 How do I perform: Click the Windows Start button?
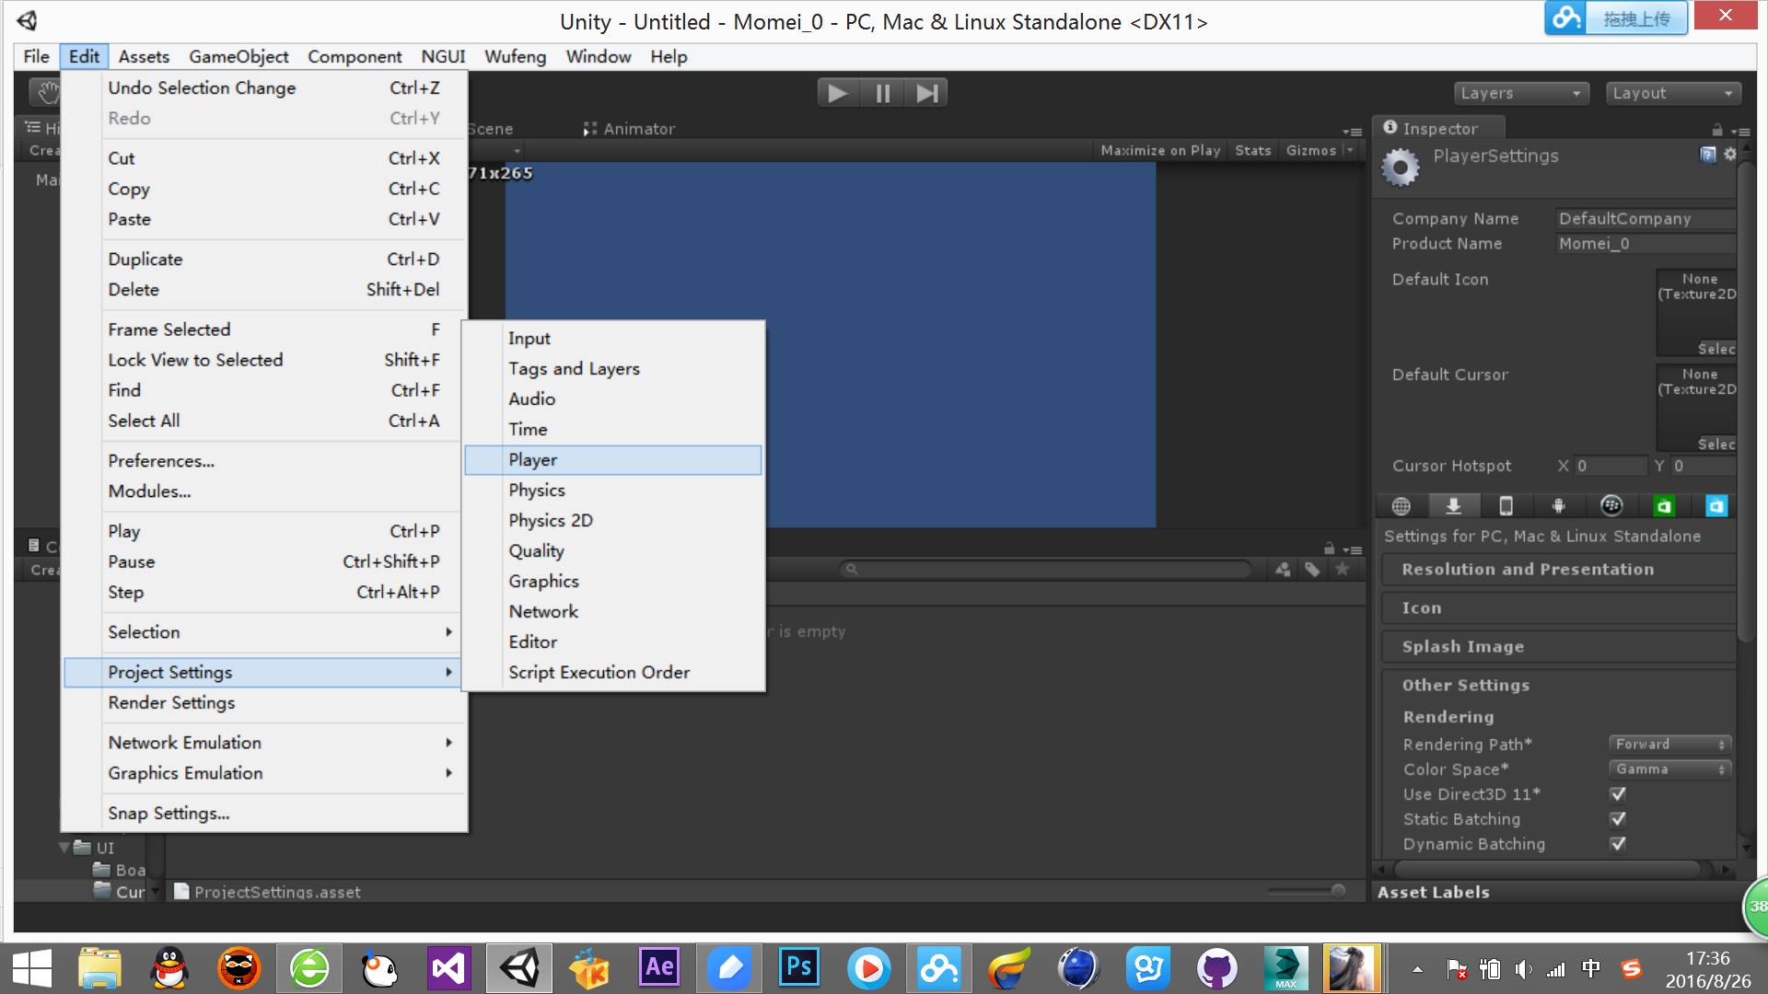pyautogui.click(x=31, y=969)
